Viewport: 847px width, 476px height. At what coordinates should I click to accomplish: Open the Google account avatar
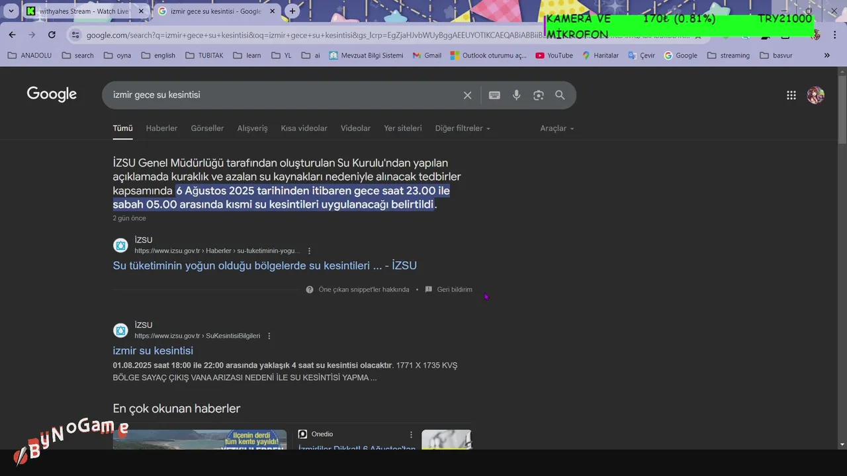[815, 95]
